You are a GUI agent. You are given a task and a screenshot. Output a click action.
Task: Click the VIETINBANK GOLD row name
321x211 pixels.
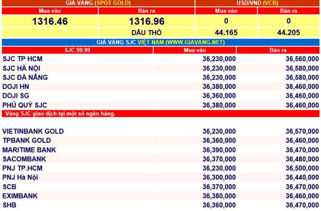(x=33, y=131)
